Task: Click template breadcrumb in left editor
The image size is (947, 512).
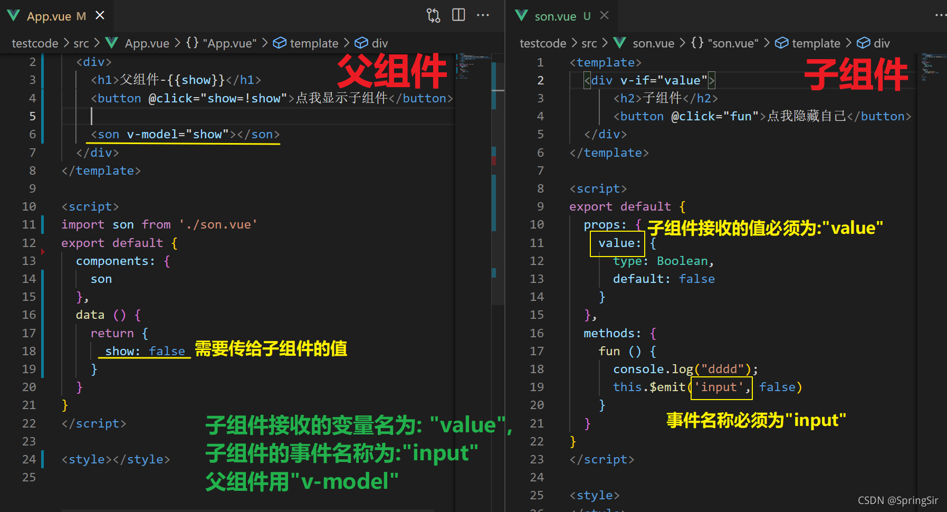Action: [314, 43]
